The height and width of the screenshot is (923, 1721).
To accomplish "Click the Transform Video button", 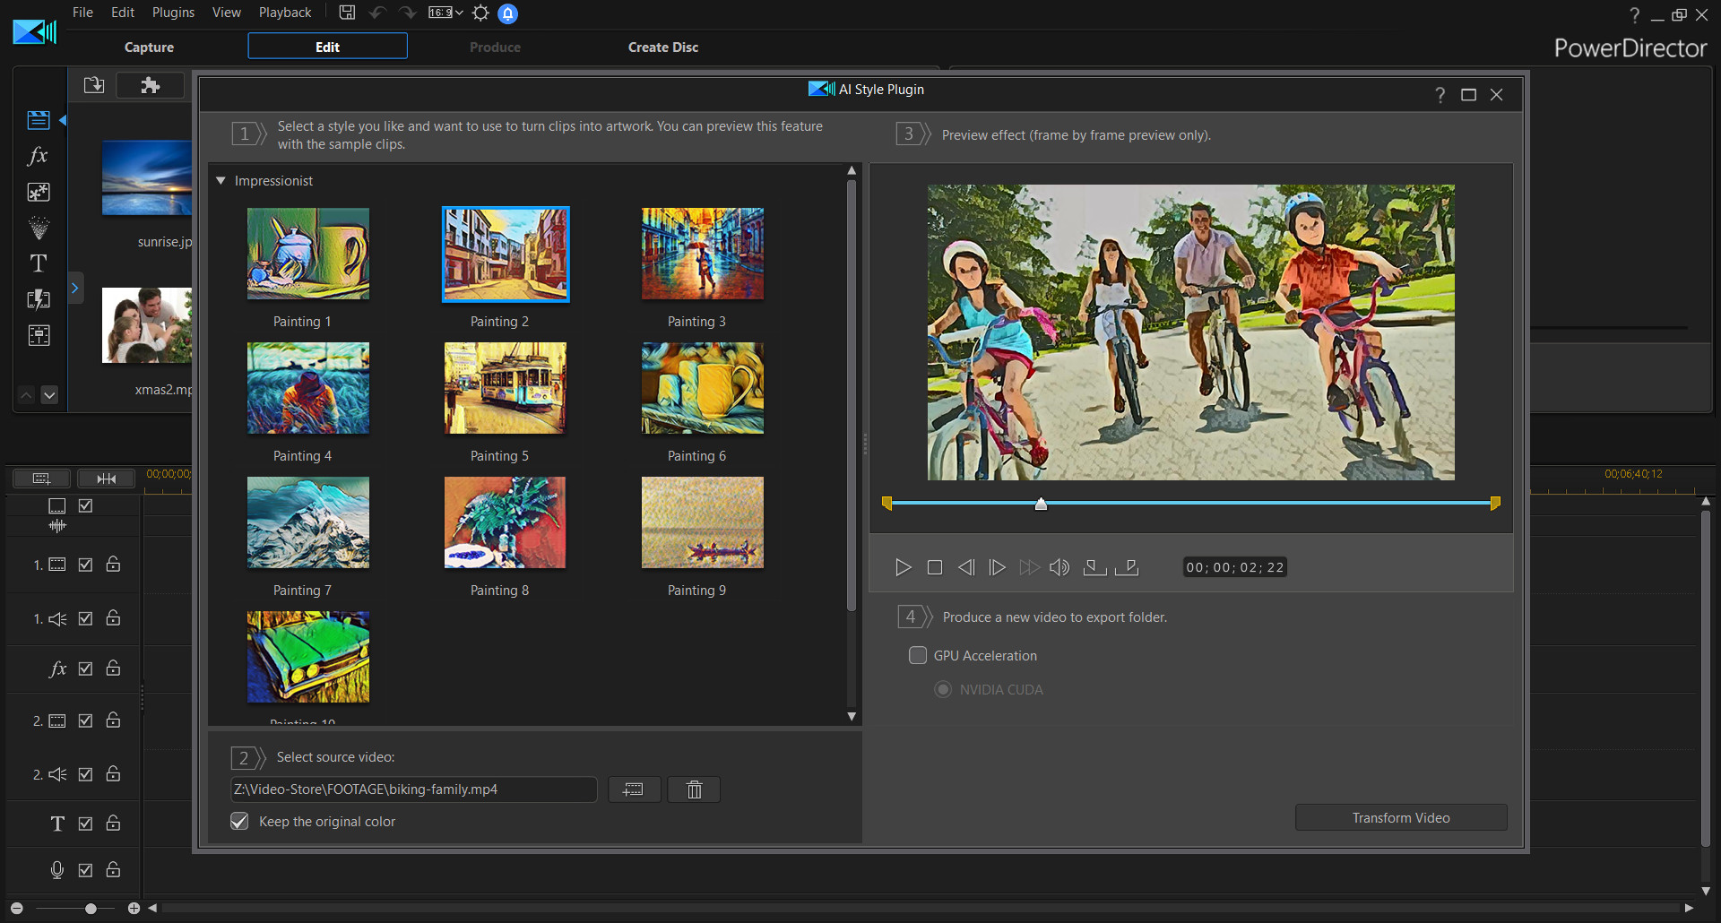I will coord(1400,817).
